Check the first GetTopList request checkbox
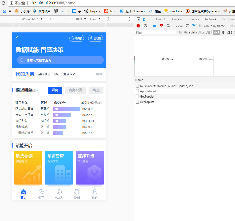This screenshot has height=221, width=235. (137, 97)
